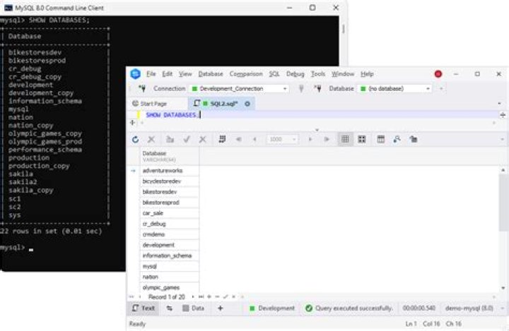
Task: Click the export data icon in the grid toolbar
Action: [x=414, y=140]
